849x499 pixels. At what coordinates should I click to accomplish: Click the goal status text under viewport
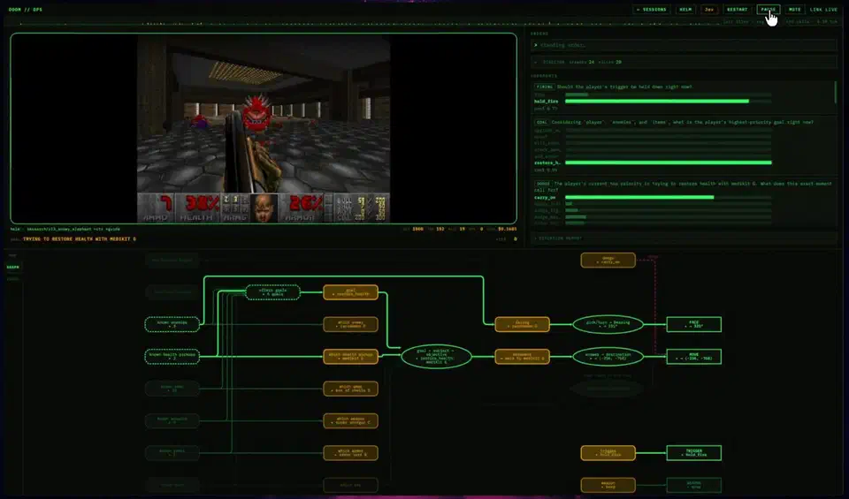pos(79,239)
